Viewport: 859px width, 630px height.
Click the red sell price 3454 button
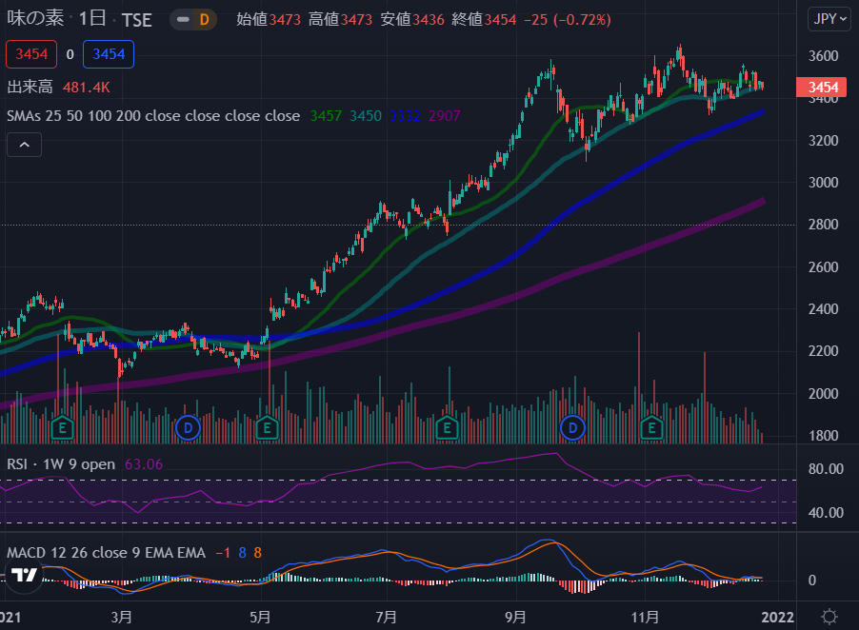pyautogui.click(x=31, y=54)
